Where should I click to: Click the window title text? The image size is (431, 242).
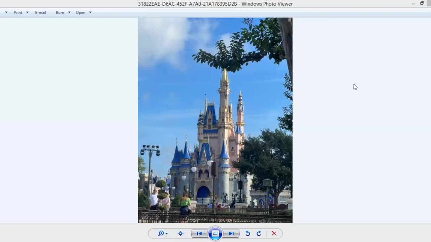tap(215, 4)
